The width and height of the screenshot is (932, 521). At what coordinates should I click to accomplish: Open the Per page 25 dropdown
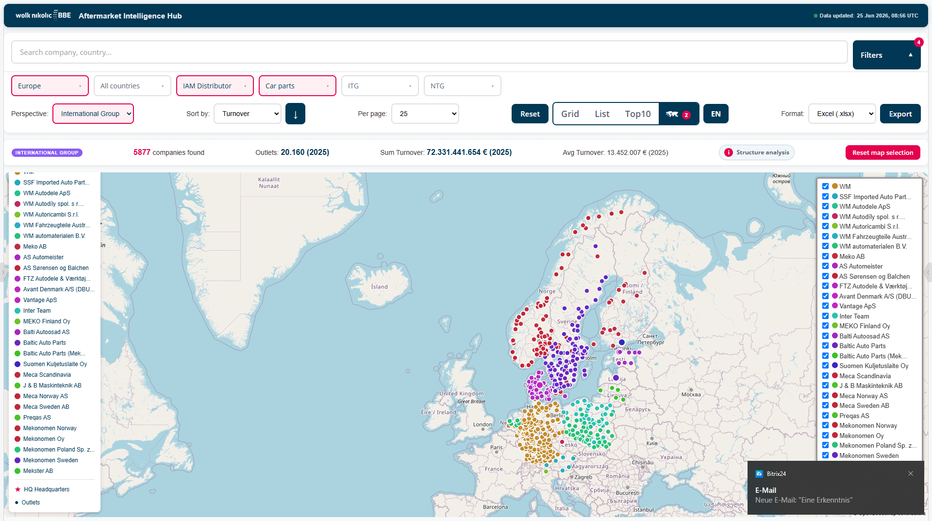425,114
